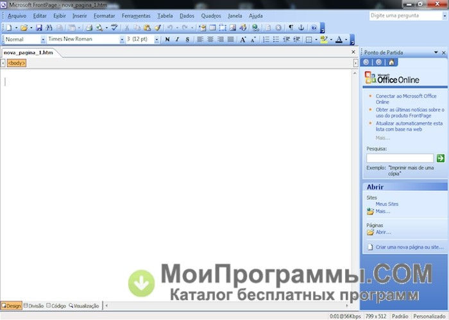Expand the Open file dropdown arrow
This screenshot has width=449, height=320.
pos(31,28)
